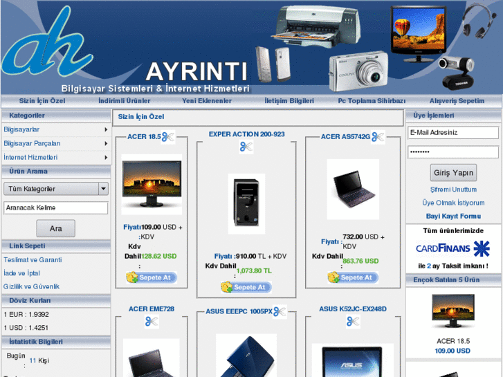Screen dimensions: 503x377
Task: Click Üye Olmak İstiyorum link
Action: pos(453,203)
